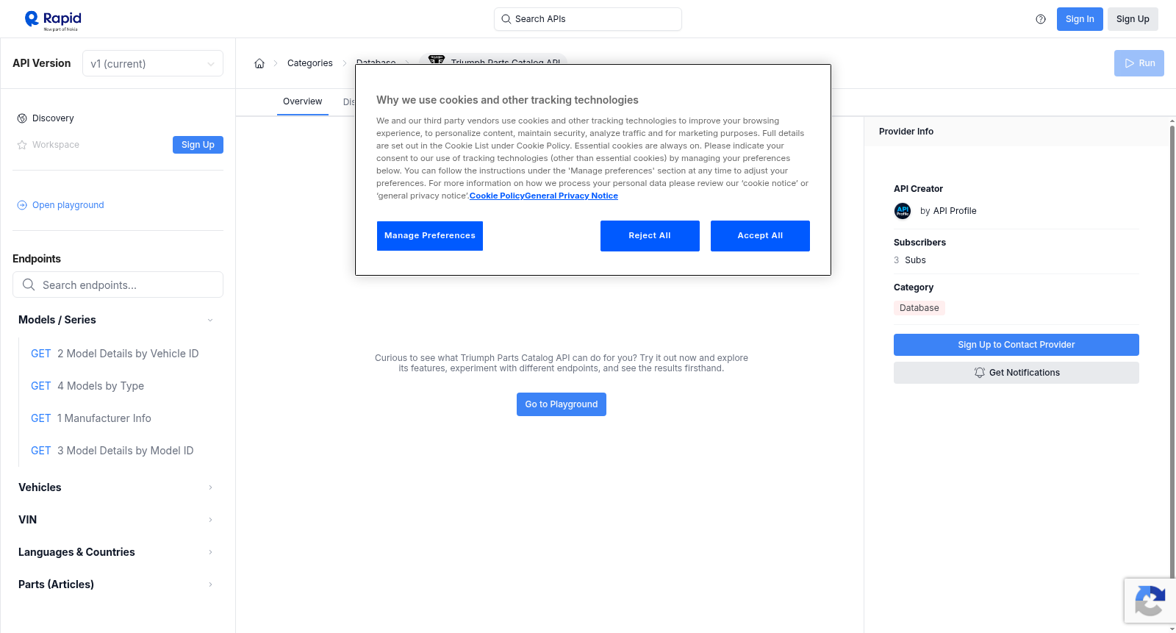Click the top-right Sign Up button

coord(1133,19)
